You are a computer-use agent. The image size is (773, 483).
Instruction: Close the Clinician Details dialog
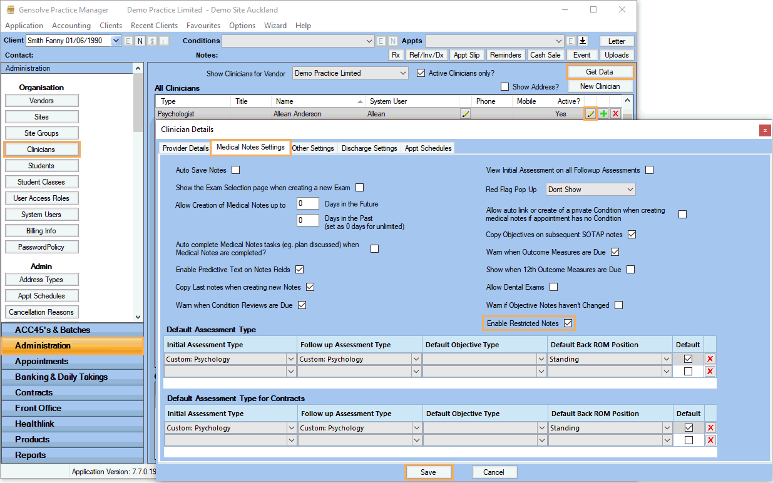coord(765,130)
